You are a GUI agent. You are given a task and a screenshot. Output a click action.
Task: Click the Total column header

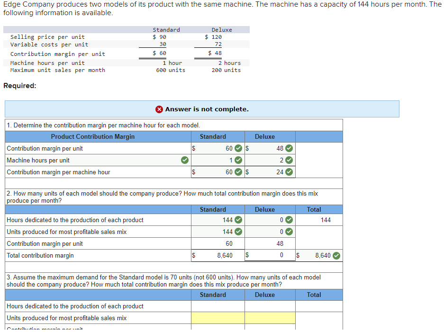coord(314,209)
